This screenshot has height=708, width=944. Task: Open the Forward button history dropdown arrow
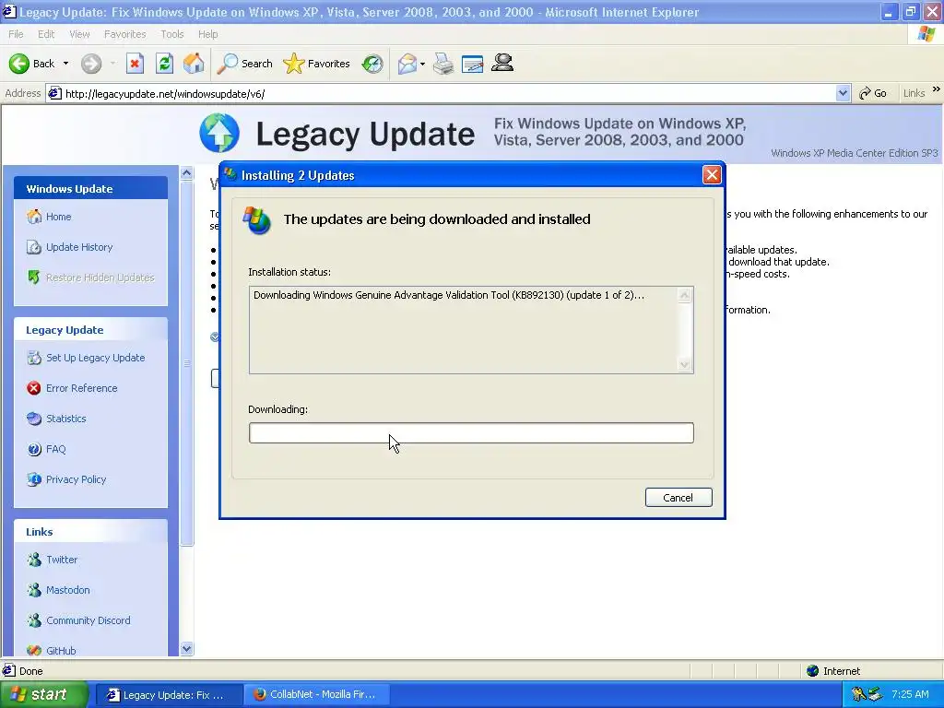tap(112, 64)
